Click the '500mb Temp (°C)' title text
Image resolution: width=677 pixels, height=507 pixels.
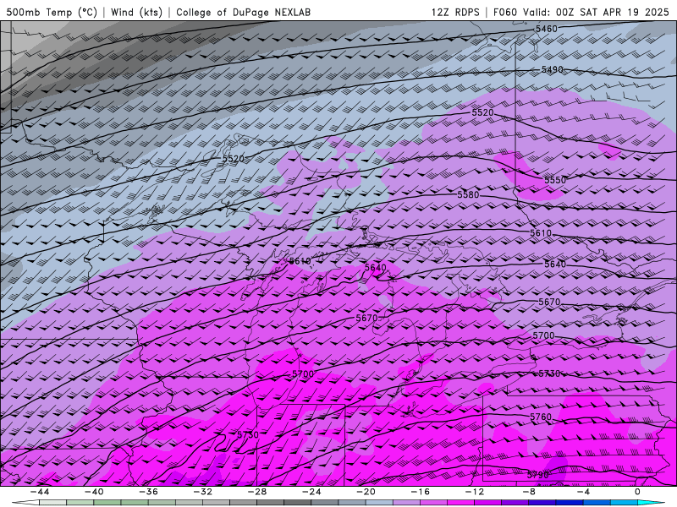(52, 12)
